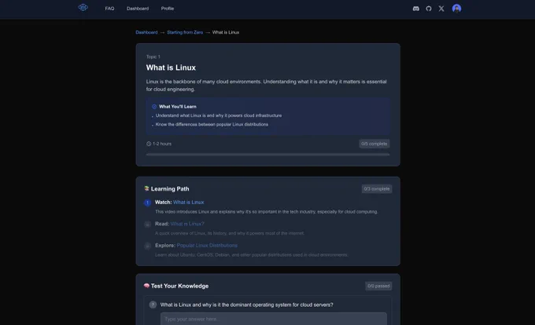Open the Read: What is Linux? link
Viewport: 535px width, 325px height.
tap(187, 224)
